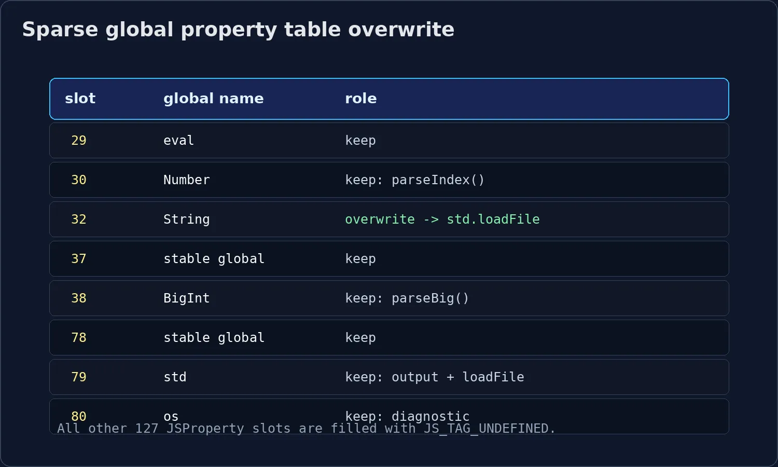Viewport: 778px width, 467px height.
Task: Click the 'overwrite -> std.loadFile' role cell
Action: (x=442, y=219)
